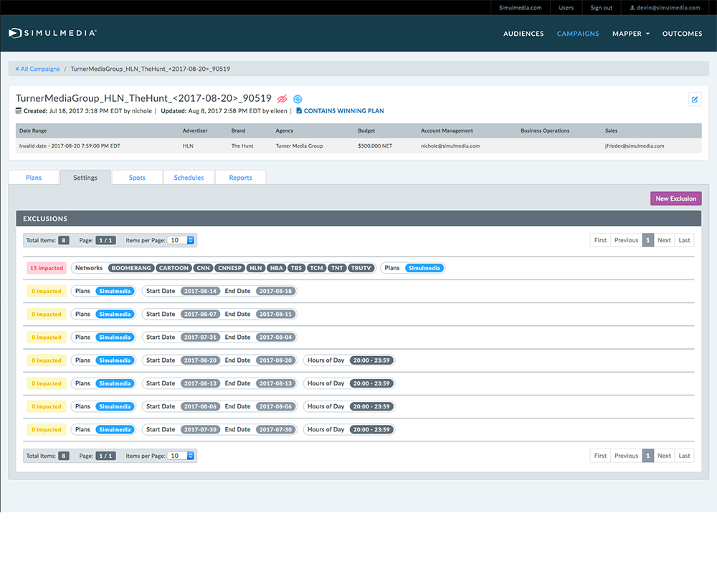Select page 1 in bottom pagination
717x579 pixels.
pyautogui.click(x=647, y=456)
